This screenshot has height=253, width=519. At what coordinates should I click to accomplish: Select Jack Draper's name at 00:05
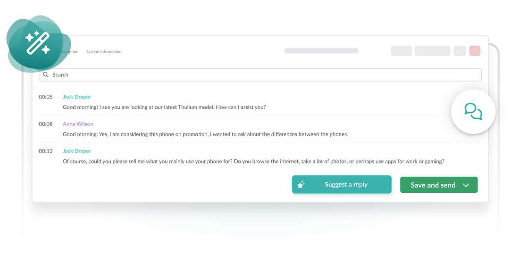point(77,97)
